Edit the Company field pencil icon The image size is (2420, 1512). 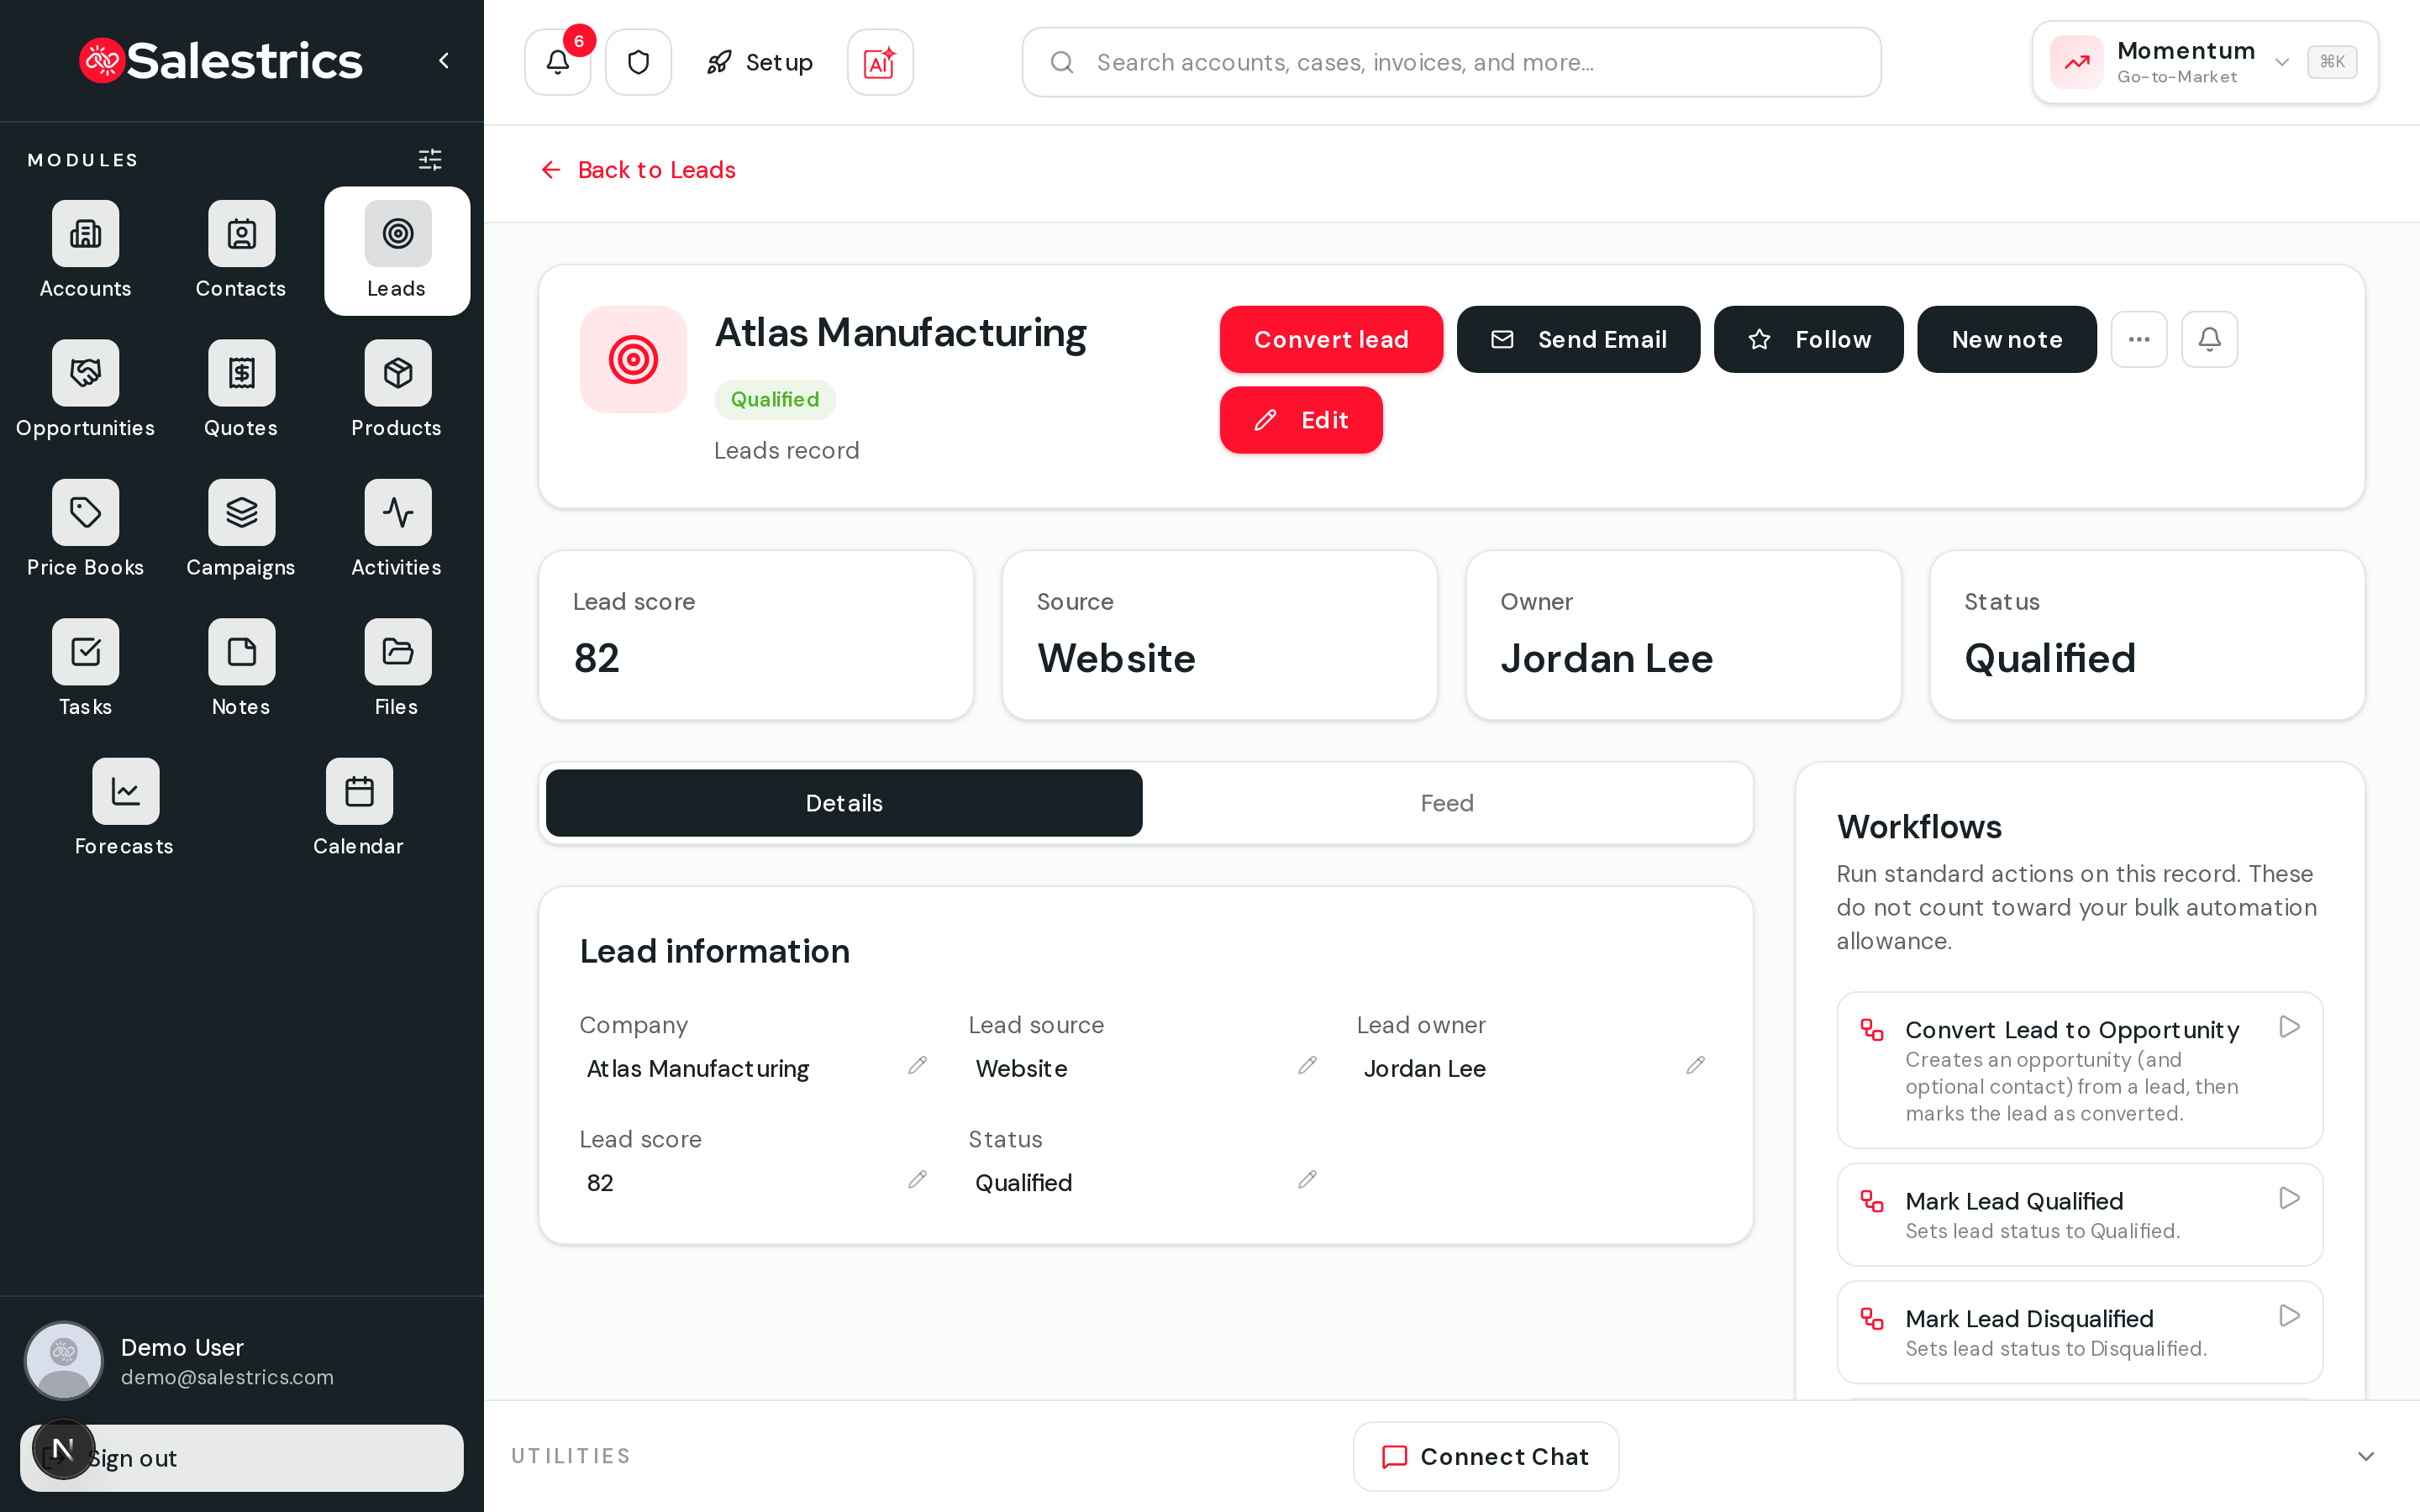point(917,1066)
